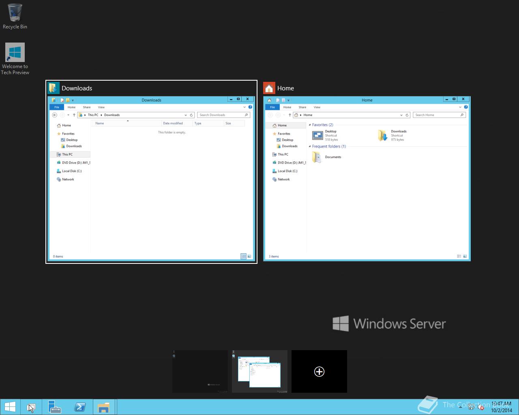The height and width of the screenshot is (415, 519).
Task: Open address bar dropdown in Downloads window
Action: tap(186, 115)
